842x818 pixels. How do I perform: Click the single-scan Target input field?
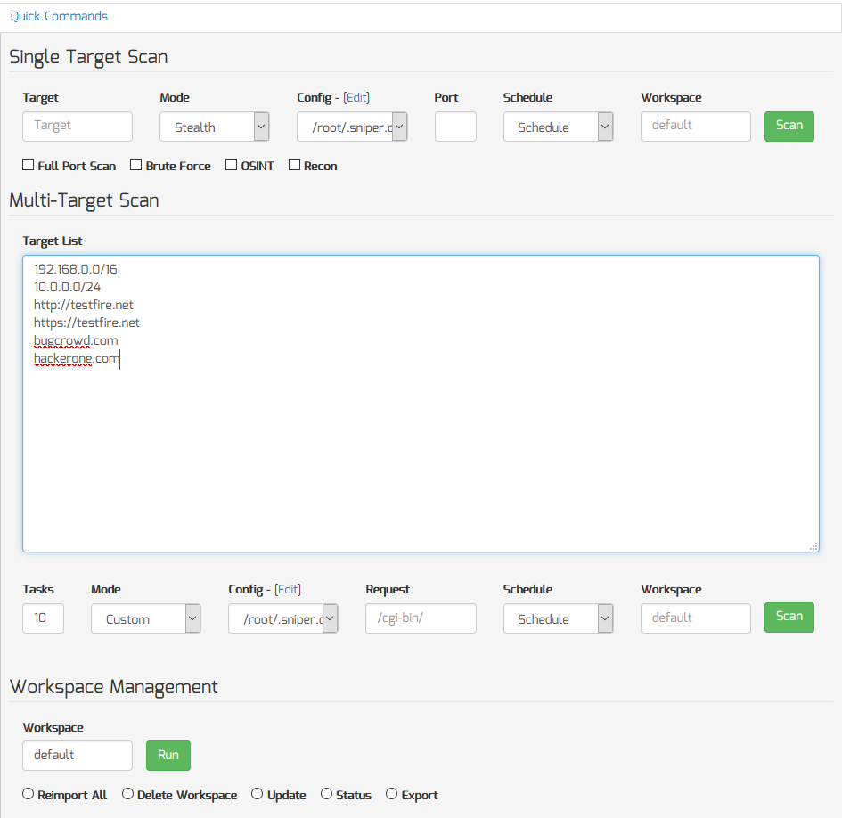point(78,127)
